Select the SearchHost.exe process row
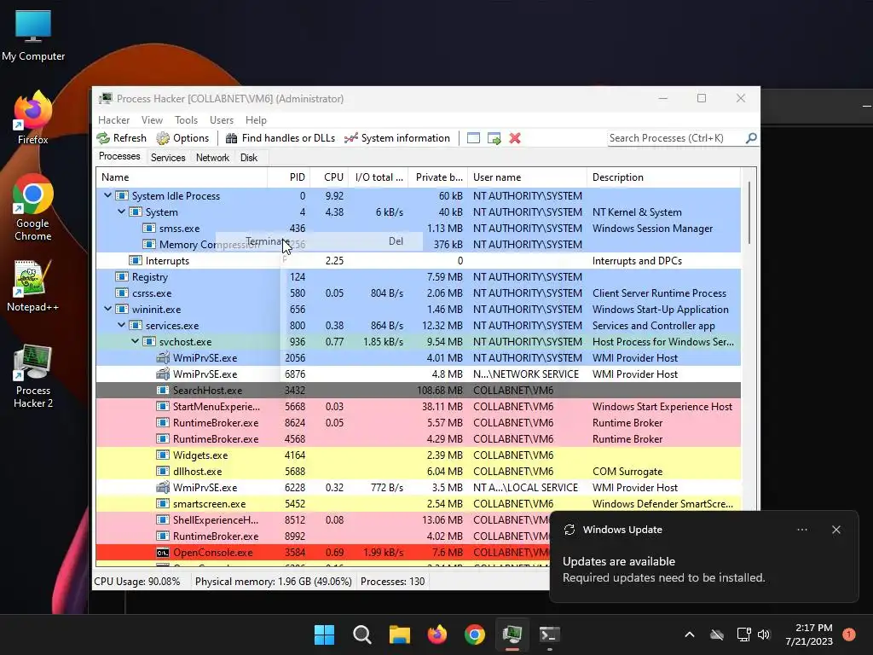The height and width of the screenshot is (655, 873). [x=418, y=390]
